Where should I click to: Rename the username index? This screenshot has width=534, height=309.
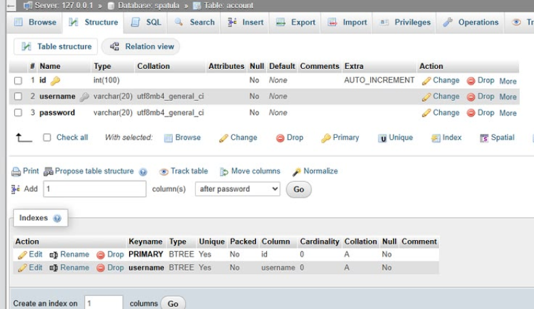tap(70, 268)
